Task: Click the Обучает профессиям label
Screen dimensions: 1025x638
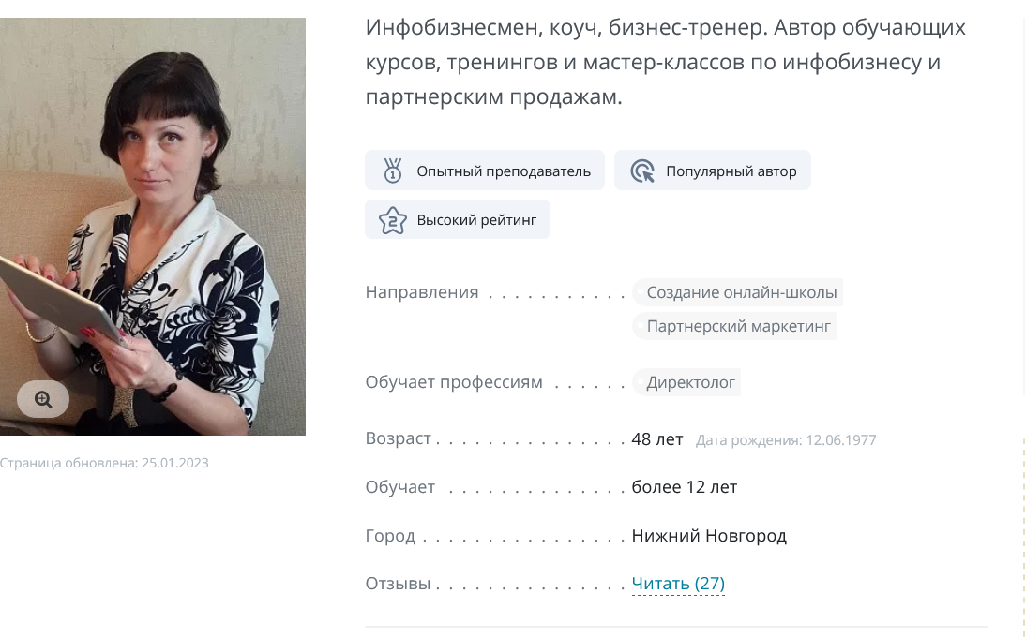Action: coord(454,382)
